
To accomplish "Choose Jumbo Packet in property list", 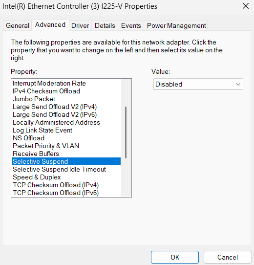I will coord(66,99).
